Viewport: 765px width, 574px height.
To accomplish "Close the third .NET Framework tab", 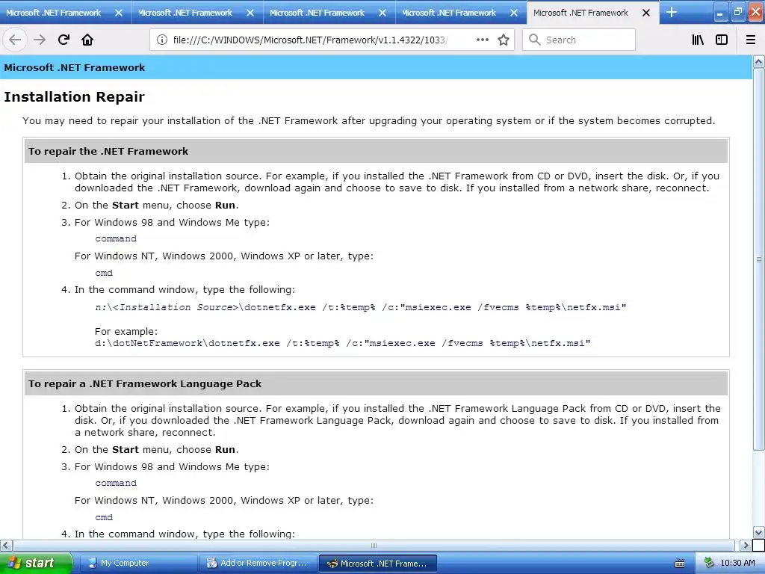I will 382,13.
